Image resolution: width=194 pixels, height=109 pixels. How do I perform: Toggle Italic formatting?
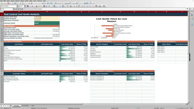pyautogui.click(x=30, y=6)
